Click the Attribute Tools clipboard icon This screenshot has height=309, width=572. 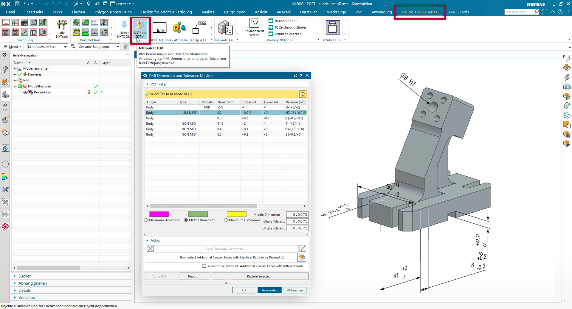pos(333,28)
